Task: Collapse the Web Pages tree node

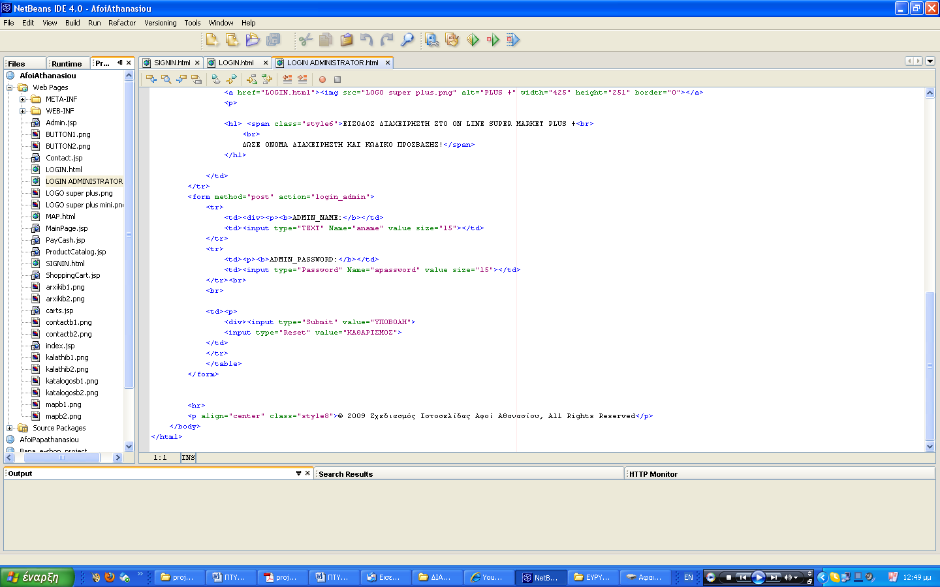Action: [10, 87]
